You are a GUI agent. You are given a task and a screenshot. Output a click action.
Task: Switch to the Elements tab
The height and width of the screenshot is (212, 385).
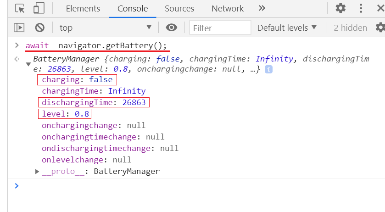(x=83, y=9)
